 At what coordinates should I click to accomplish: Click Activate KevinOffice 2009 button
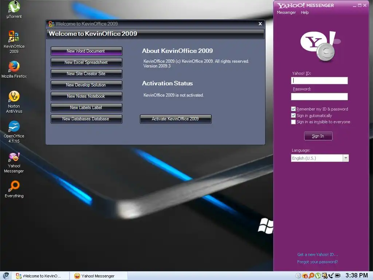coord(176,119)
